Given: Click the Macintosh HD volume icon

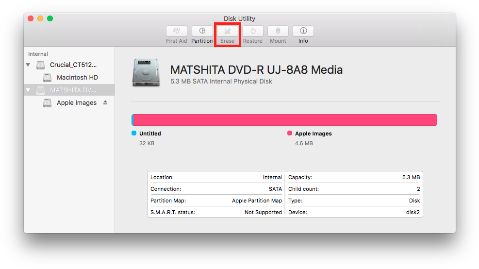Looking at the screenshot, I should click(47, 78).
